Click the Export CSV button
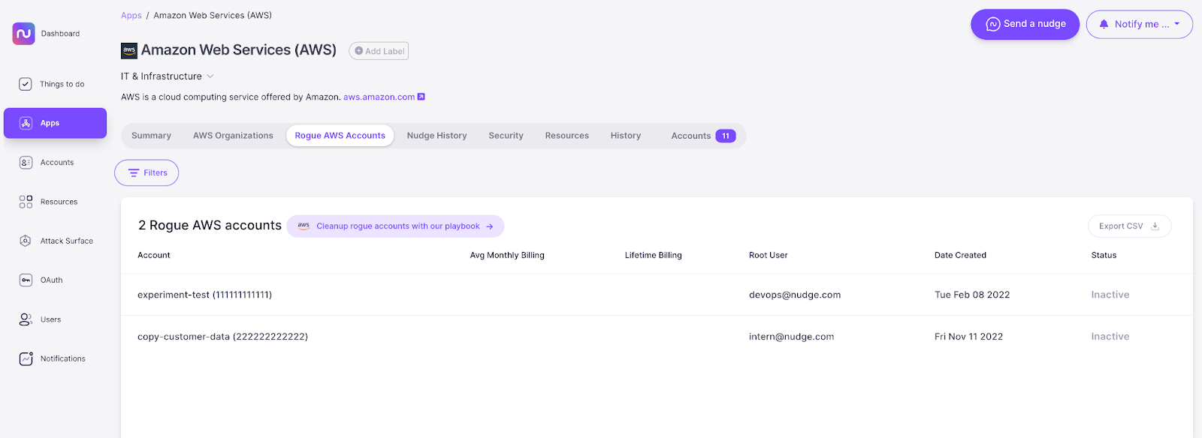1202x438 pixels. click(x=1128, y=226)
